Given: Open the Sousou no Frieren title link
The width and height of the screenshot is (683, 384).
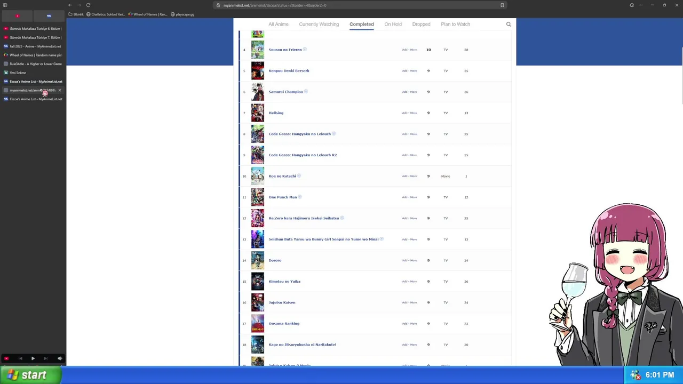Looking at the screenshot, I should pyautogui.click(x=285, y=50).
